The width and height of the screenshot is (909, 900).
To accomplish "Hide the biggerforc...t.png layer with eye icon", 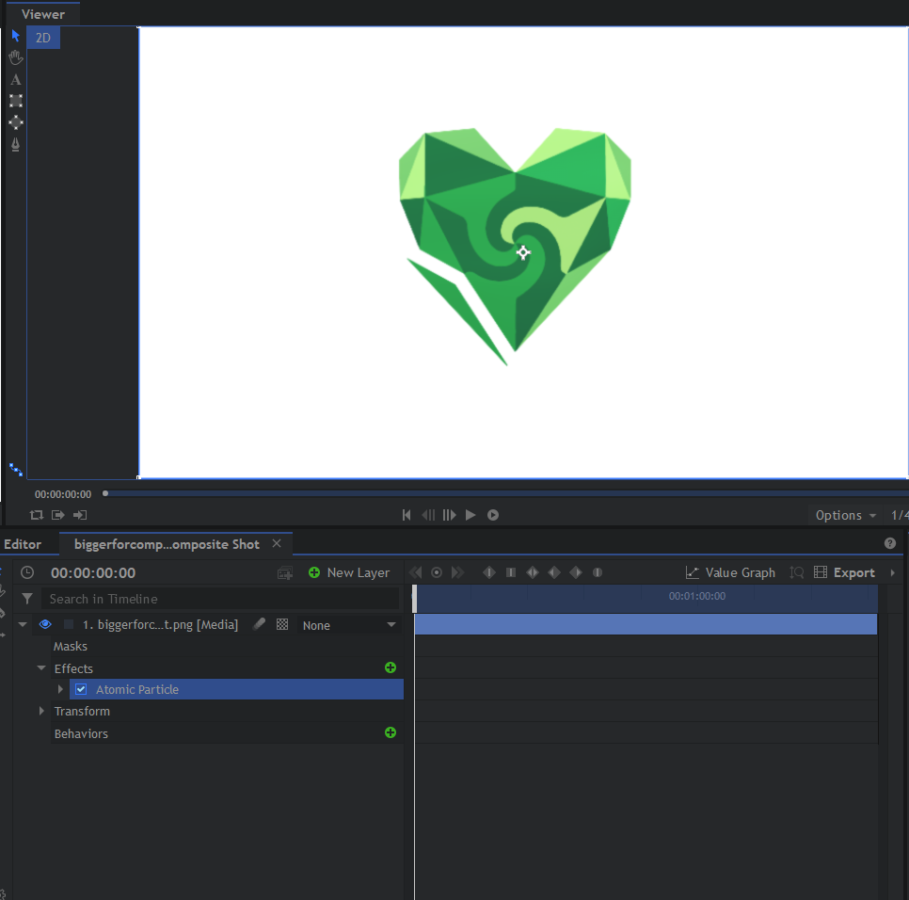I will click(44, 624).
